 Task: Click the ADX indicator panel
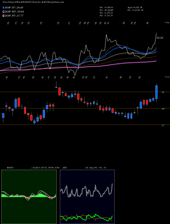87,197
